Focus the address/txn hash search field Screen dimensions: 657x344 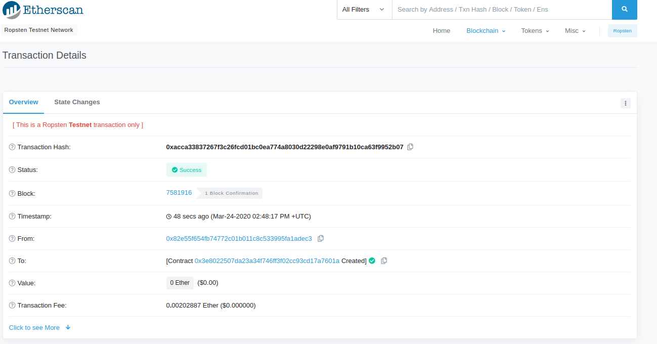click(502, 10)
